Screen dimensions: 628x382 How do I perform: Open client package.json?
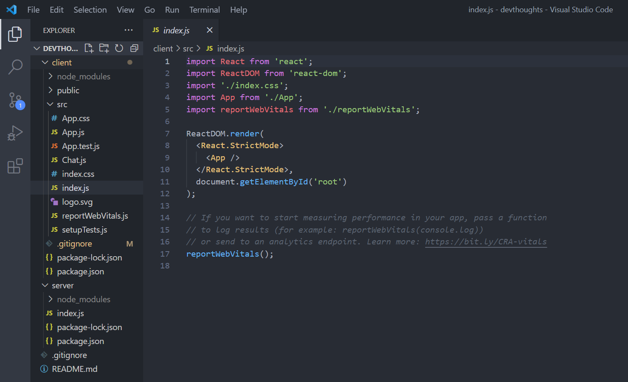coord(87,271)
